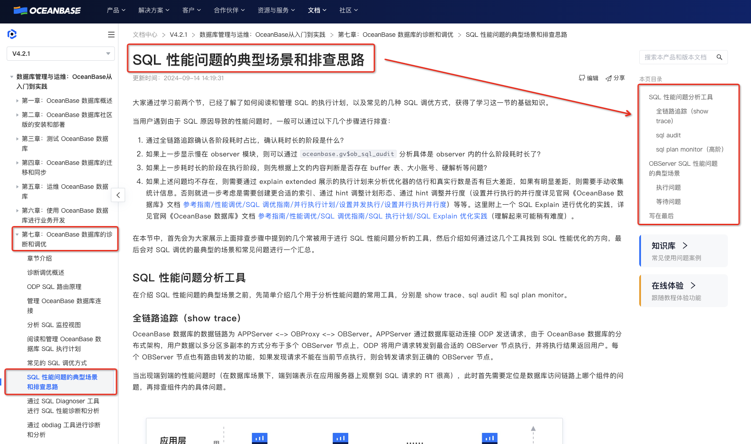
Task: Click the OceanBase logo in the top bar
Action: pyautogui.click(x=47, y=11)
